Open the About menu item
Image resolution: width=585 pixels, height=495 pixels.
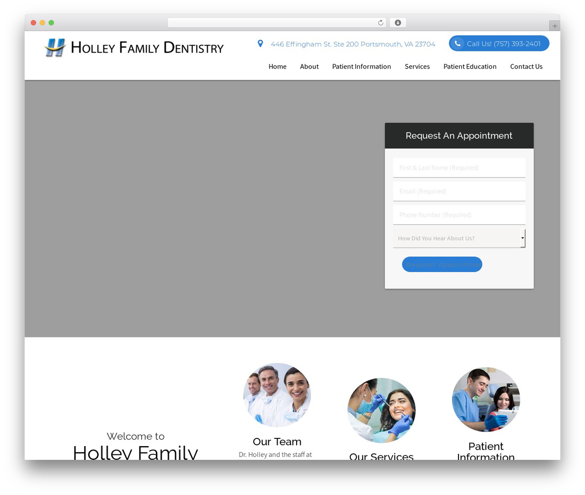point(309,67)
